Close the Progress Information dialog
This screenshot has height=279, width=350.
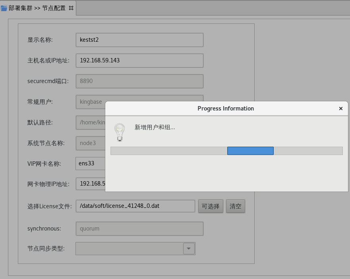coord(340,108)
